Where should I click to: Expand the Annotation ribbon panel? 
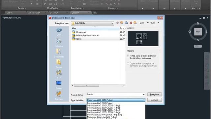77,8
